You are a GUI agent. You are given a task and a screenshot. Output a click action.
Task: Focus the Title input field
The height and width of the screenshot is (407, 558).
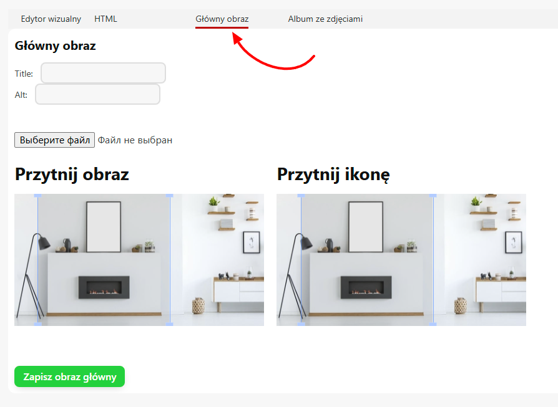[x=103, y=73]
